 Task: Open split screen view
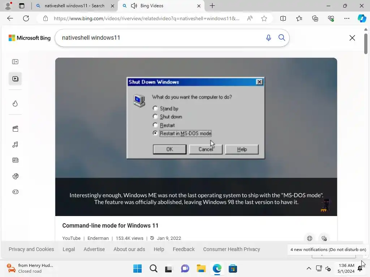pos(283,18)
